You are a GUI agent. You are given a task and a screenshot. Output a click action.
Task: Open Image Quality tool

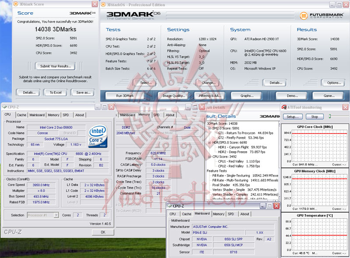pyautogui.click(x=174, y=96)
